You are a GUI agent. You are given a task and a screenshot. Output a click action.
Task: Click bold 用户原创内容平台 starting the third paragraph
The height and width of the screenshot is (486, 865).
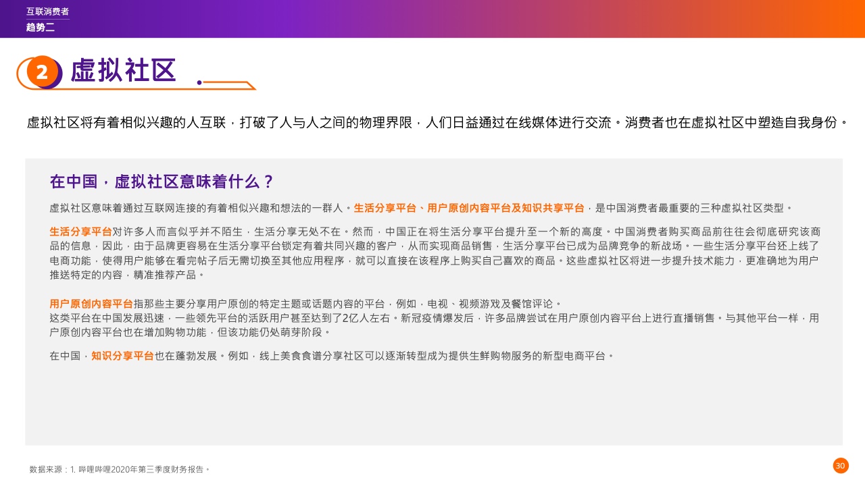click(91, 304)
